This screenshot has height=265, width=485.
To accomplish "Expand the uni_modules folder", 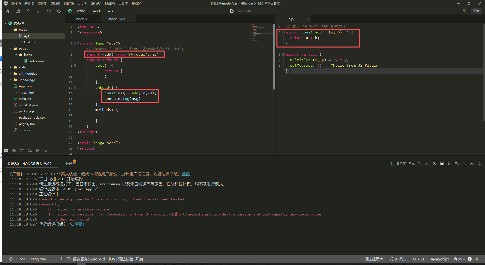I will (x=11, y=73).
